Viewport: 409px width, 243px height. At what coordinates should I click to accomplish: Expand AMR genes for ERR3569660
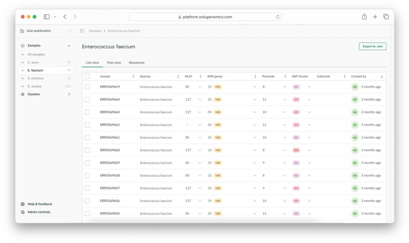point(254,150)
